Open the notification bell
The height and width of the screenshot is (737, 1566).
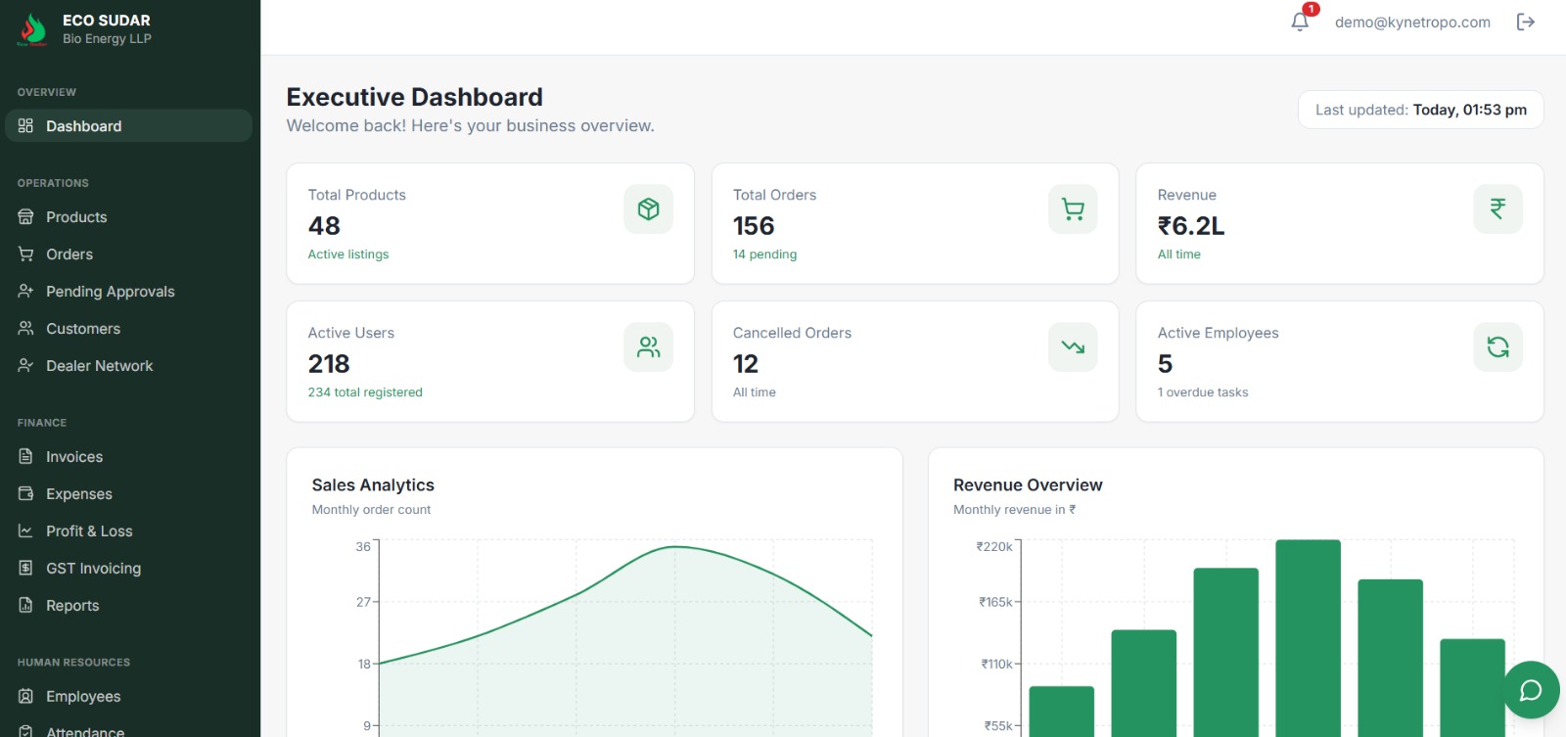point(1300,23)
